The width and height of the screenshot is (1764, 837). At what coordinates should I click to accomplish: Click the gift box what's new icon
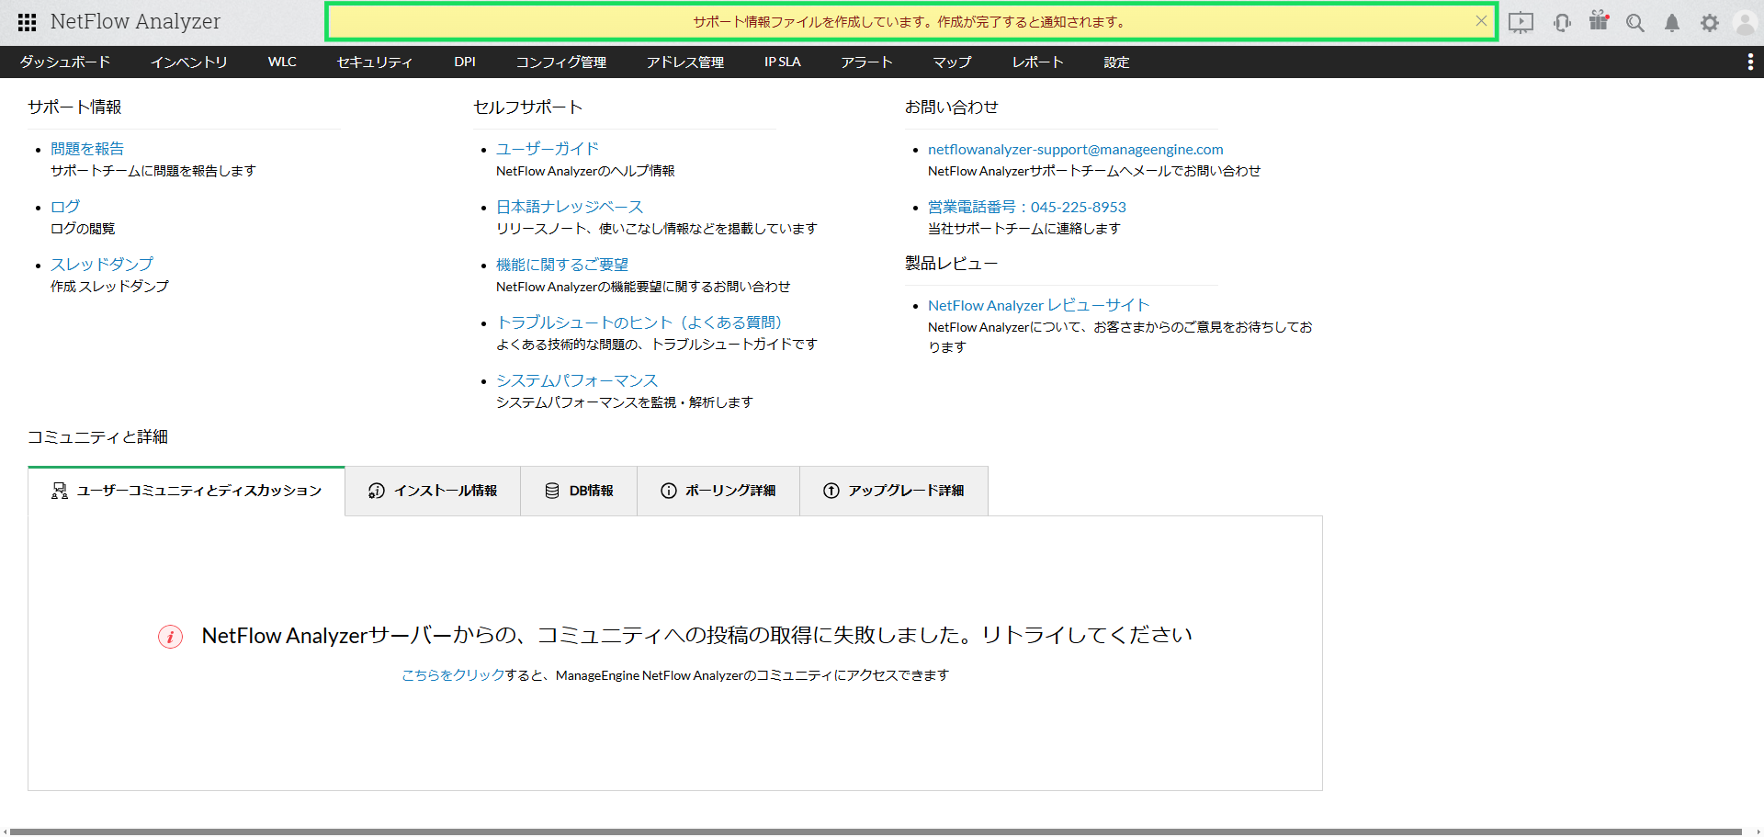[x=1599, y=21]
